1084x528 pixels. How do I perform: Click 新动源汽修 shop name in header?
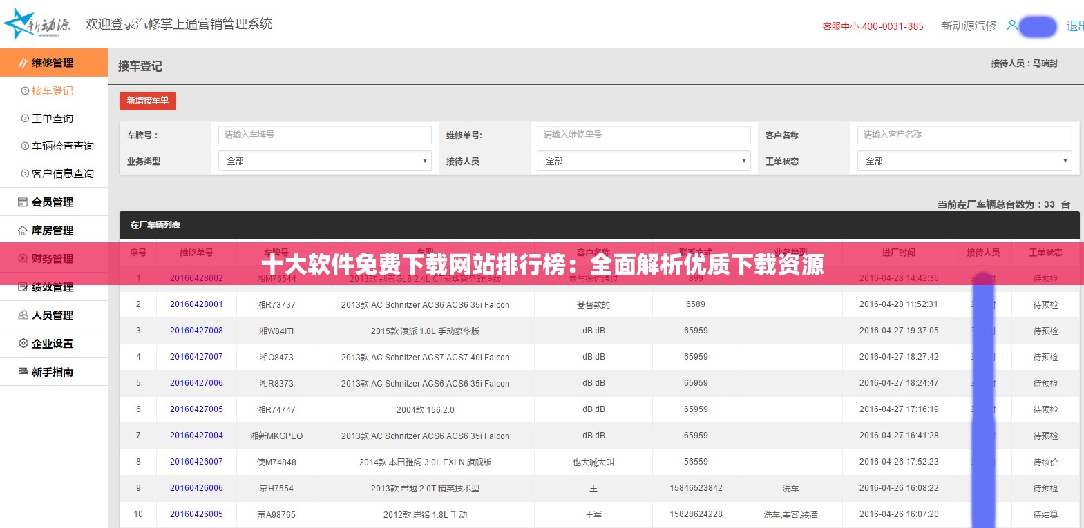969,26
